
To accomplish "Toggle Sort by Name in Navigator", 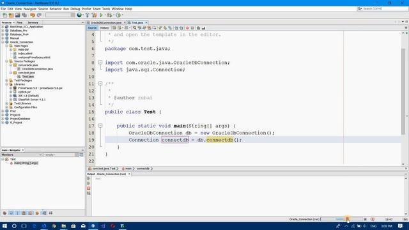I will [x=44, y=213].
